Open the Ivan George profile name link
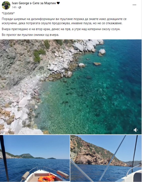 coord(21,3)
